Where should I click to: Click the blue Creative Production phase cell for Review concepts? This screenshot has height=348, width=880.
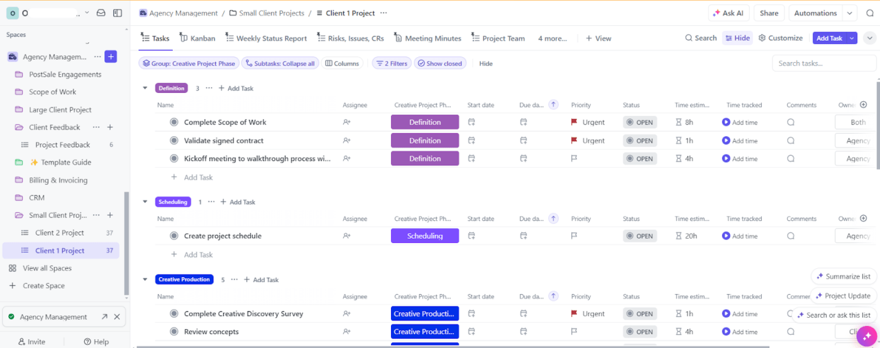[x=425, y=332]
